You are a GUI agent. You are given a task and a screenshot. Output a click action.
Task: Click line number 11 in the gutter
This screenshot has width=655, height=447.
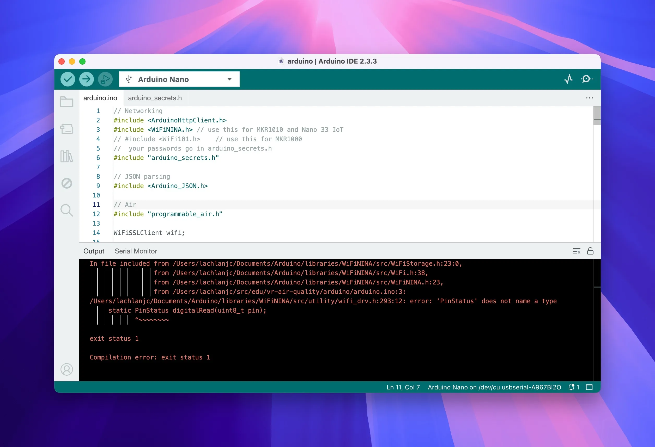(x=96, y=205)
